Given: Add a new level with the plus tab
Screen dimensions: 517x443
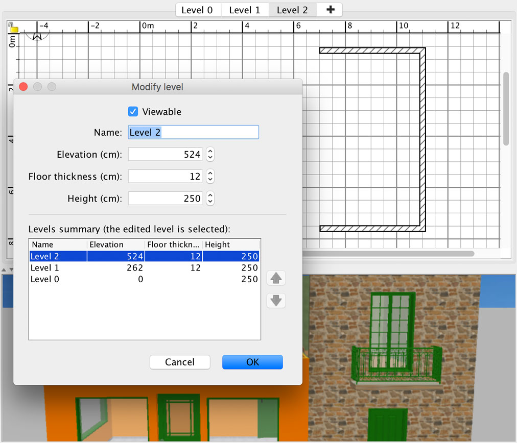Looking at the screenshot, I should (x=330, y=10).
